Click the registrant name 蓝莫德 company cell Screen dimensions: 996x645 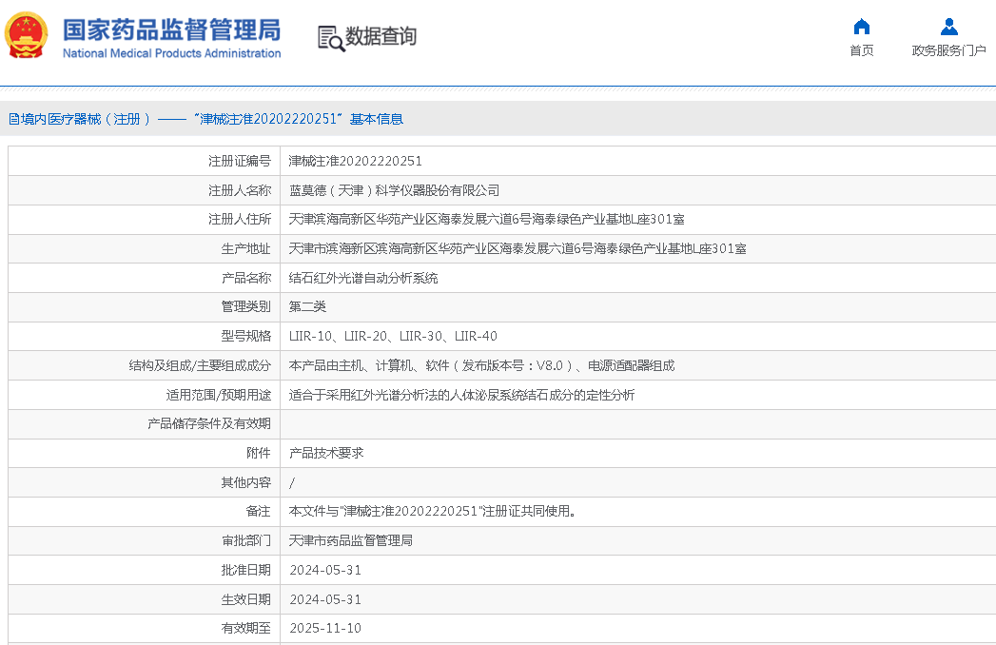click(x=394, y=190)
